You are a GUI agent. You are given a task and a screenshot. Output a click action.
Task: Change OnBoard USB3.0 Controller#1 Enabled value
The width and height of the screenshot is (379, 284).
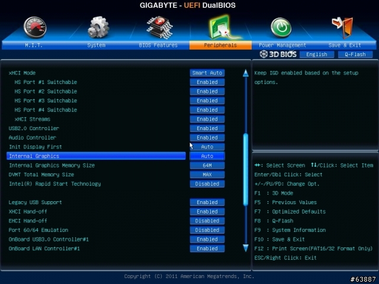[207, 239]
